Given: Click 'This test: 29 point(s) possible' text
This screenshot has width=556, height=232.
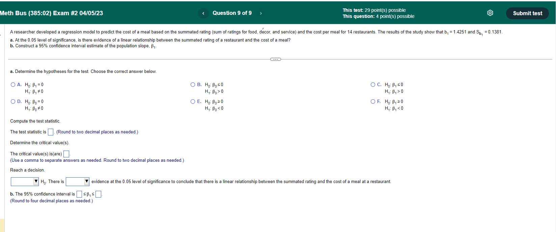Looking at the screenshot, I should (374, 10).
